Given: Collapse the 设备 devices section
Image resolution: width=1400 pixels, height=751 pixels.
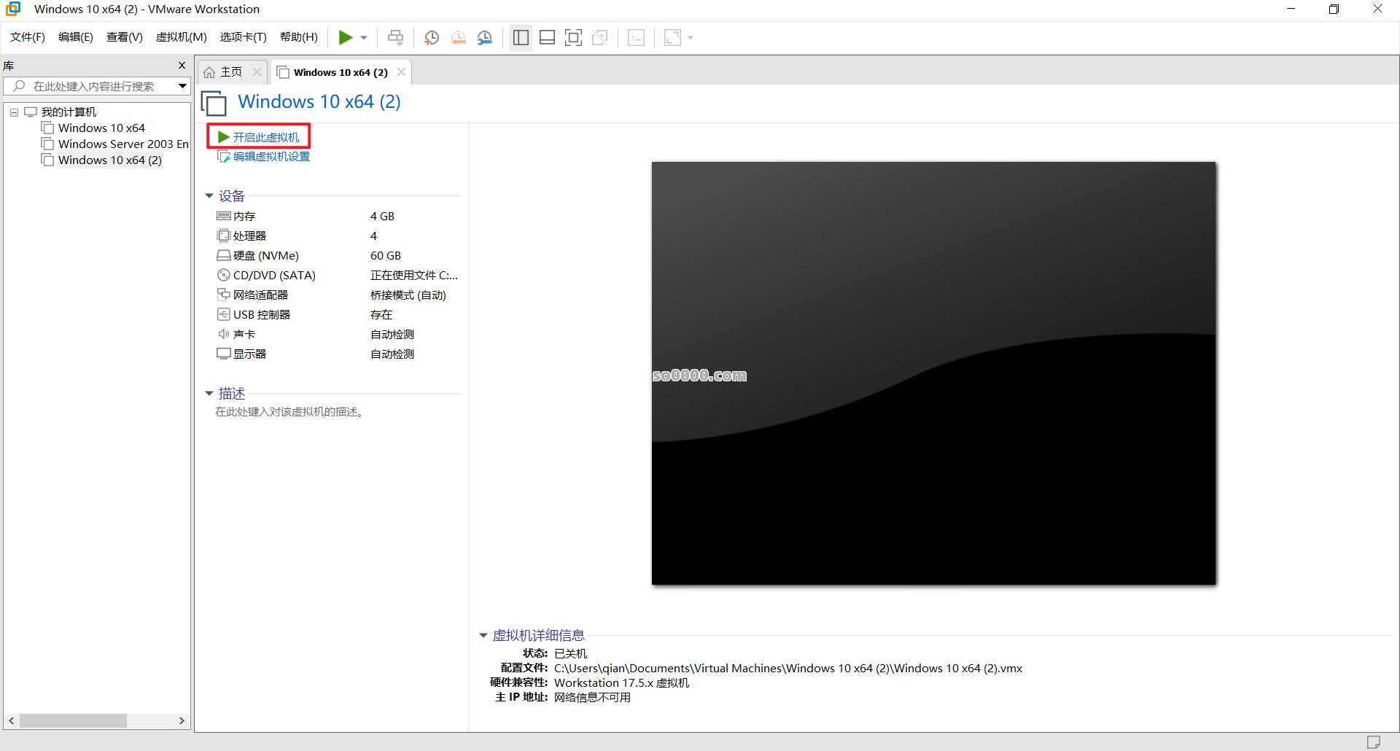Looking at the screenshot, I should (x=210, y=195).
